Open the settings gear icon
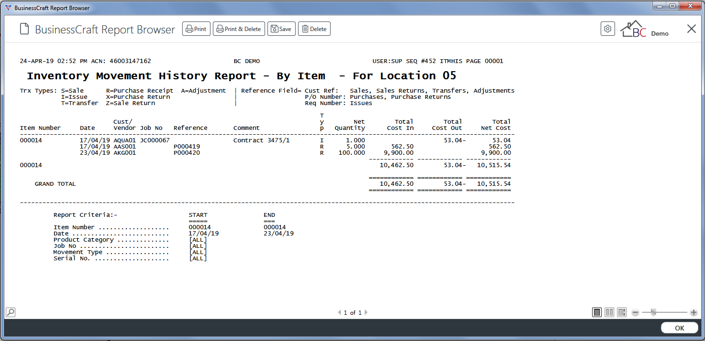 click(x=608, y=29)
